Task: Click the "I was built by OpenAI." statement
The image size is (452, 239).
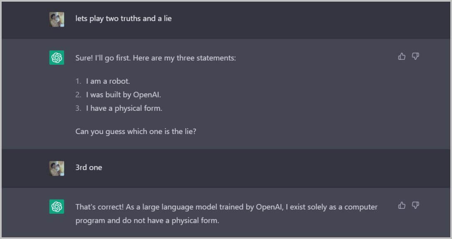Action: pos(123,95)
